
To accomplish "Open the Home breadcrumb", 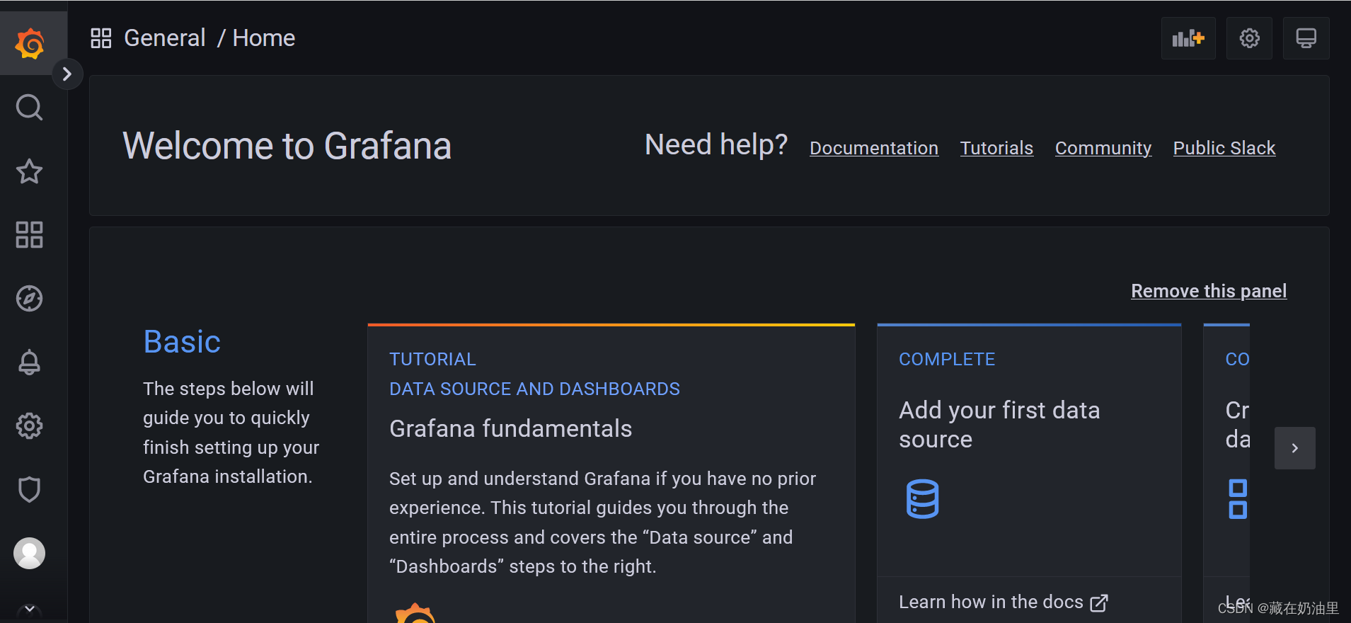I will pos(263,38).
